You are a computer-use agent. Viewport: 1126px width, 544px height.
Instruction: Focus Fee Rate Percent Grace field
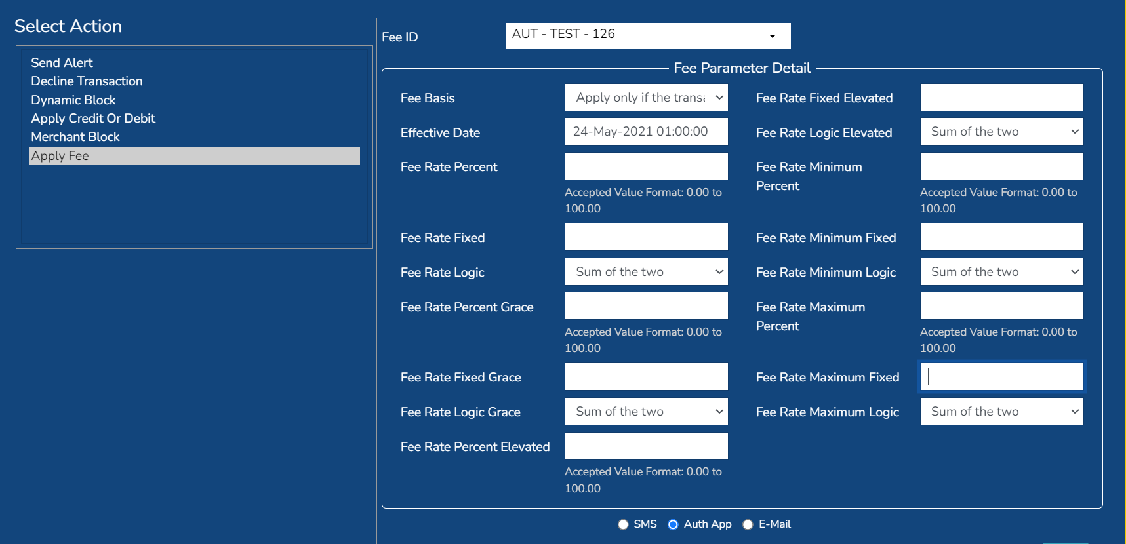coord(647,306)
